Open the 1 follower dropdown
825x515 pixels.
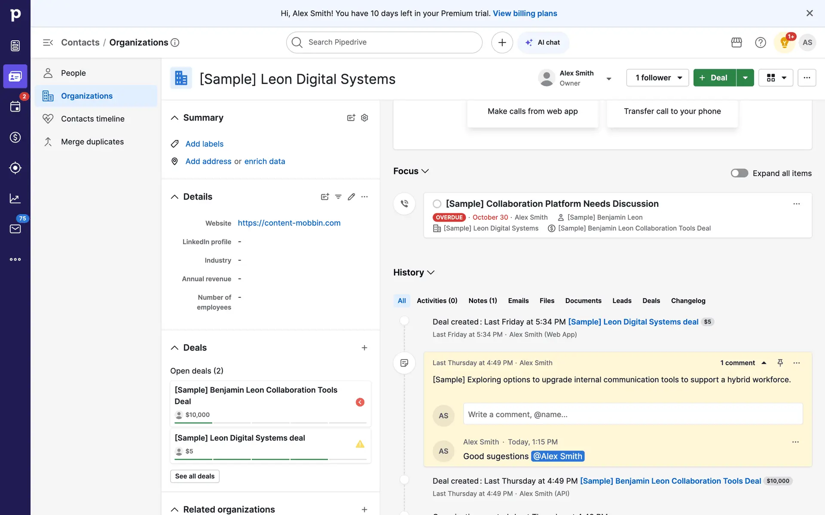(x=657, y=78)
